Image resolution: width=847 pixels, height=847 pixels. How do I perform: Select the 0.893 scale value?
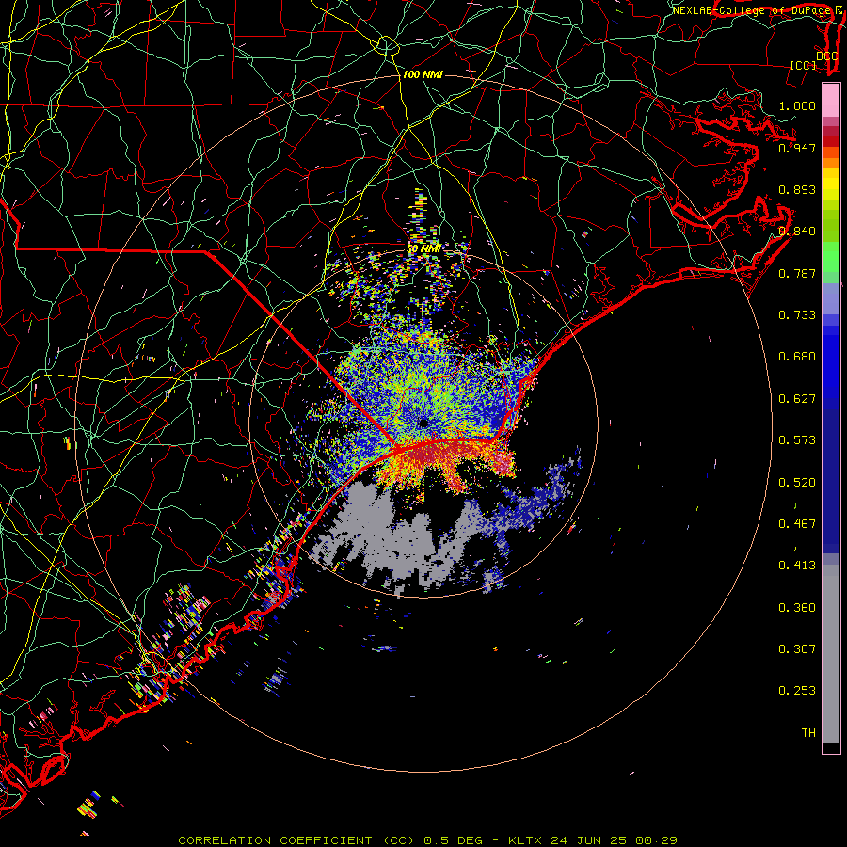point(797,189)
